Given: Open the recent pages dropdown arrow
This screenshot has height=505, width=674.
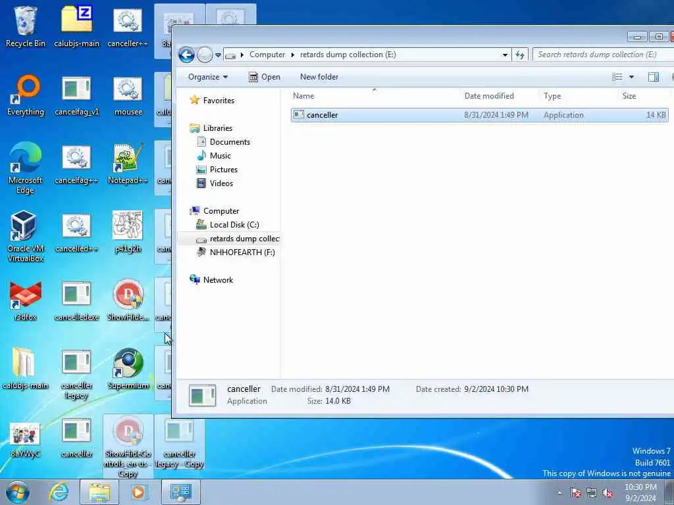Looking at the screenshot, I should point(218,55).
